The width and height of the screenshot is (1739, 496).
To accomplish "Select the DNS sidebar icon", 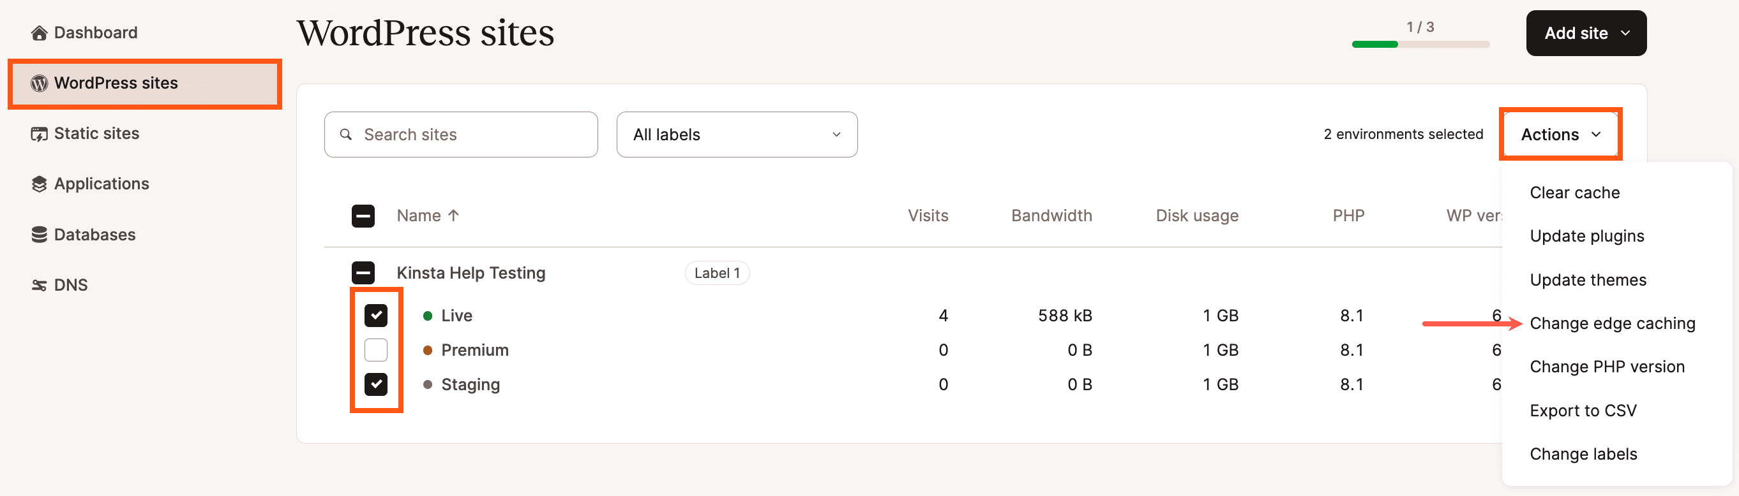I will (38, 284).
